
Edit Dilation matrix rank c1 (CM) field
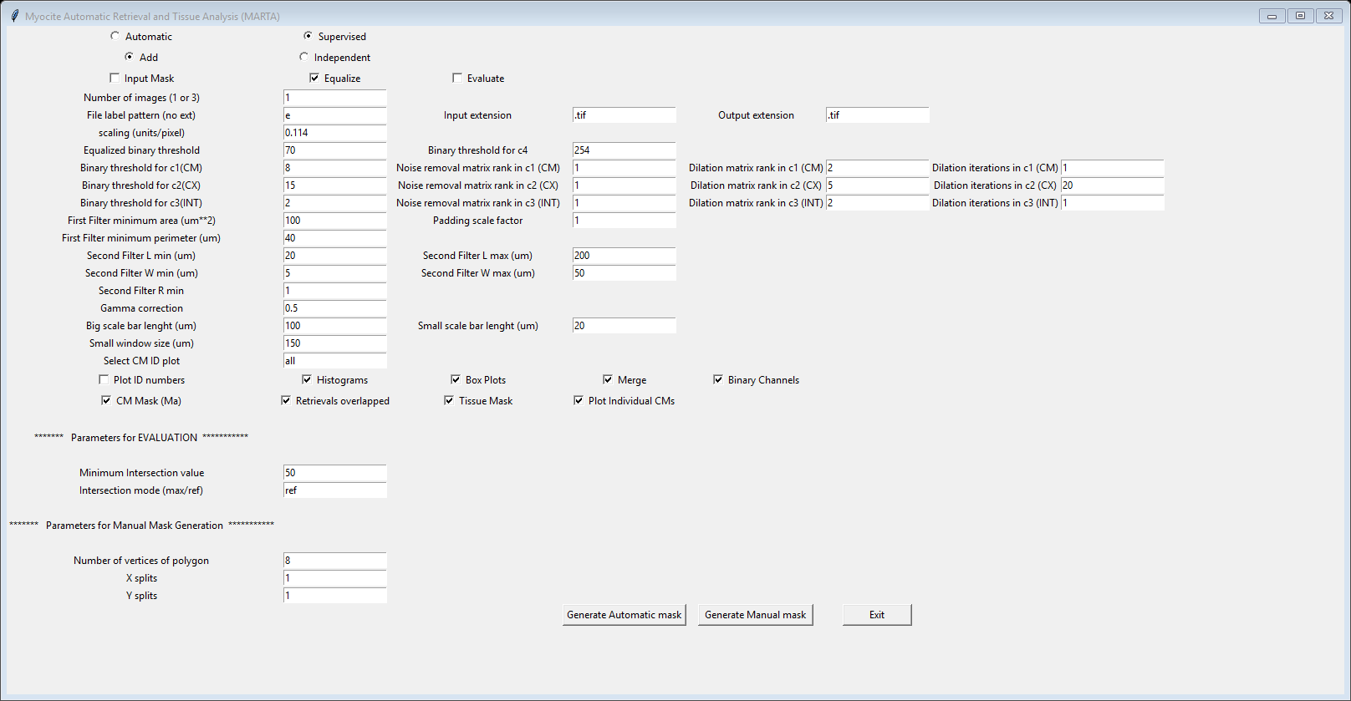tap(877, 168)
